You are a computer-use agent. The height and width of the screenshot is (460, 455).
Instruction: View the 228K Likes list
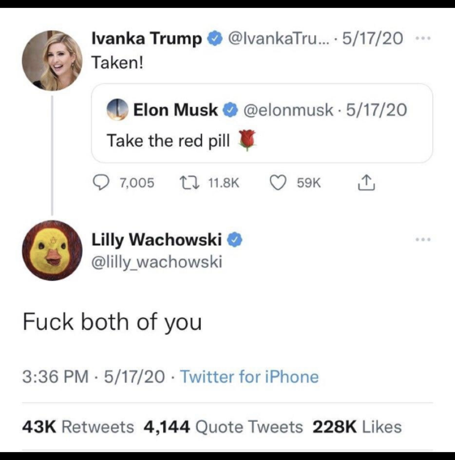point(357,426)
